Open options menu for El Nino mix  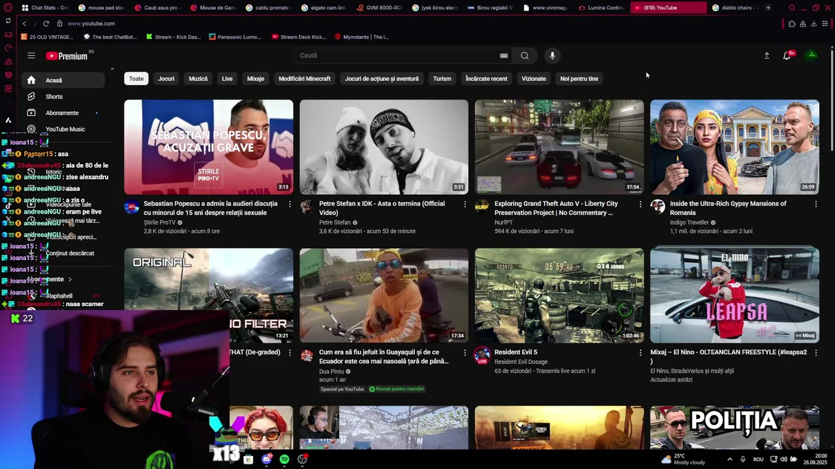point(815,352)
